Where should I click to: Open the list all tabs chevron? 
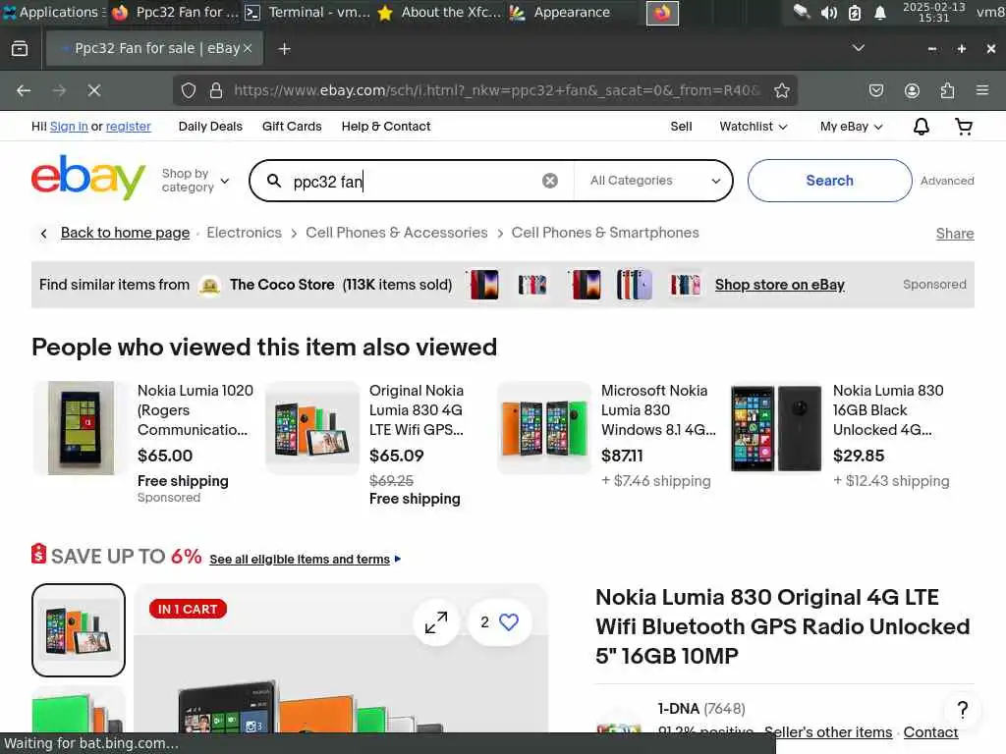[x=858, y=48]
